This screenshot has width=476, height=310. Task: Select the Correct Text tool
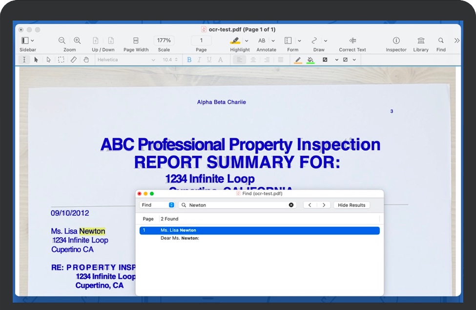[352, 41]
